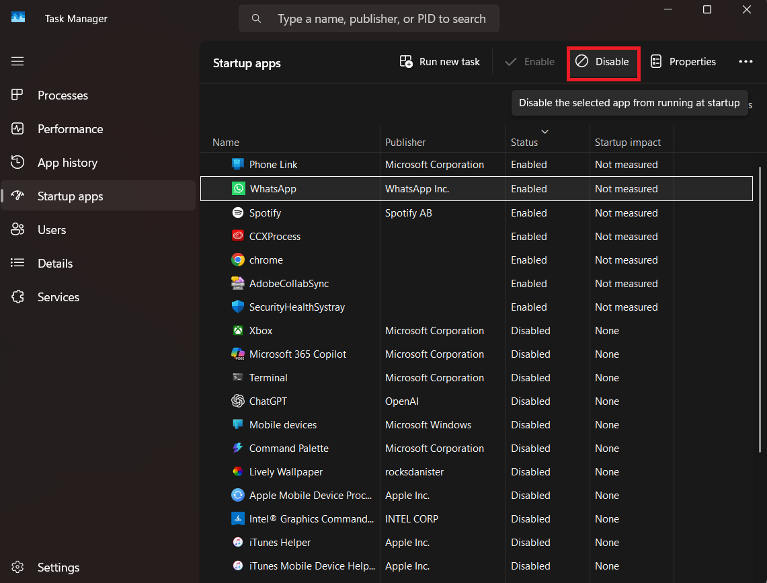
Task: Click the vertical scrollbar thumb
Action: click(760, 309)
